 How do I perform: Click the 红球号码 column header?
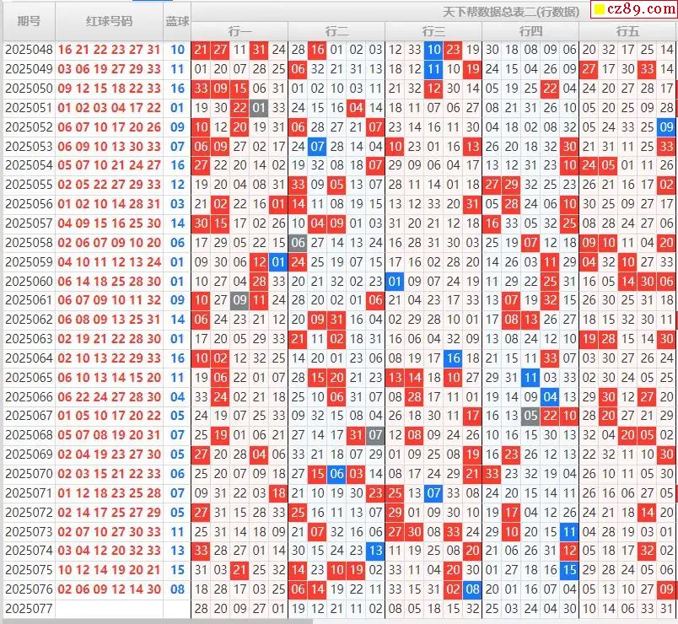[x=109, y=21]
